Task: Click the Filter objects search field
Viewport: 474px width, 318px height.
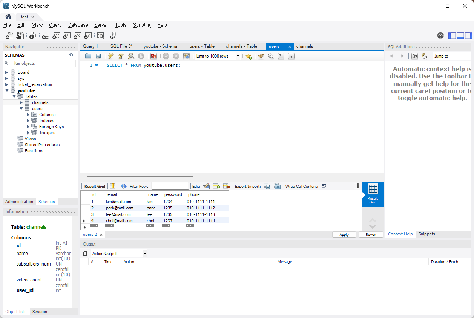Action: (43, 63)
